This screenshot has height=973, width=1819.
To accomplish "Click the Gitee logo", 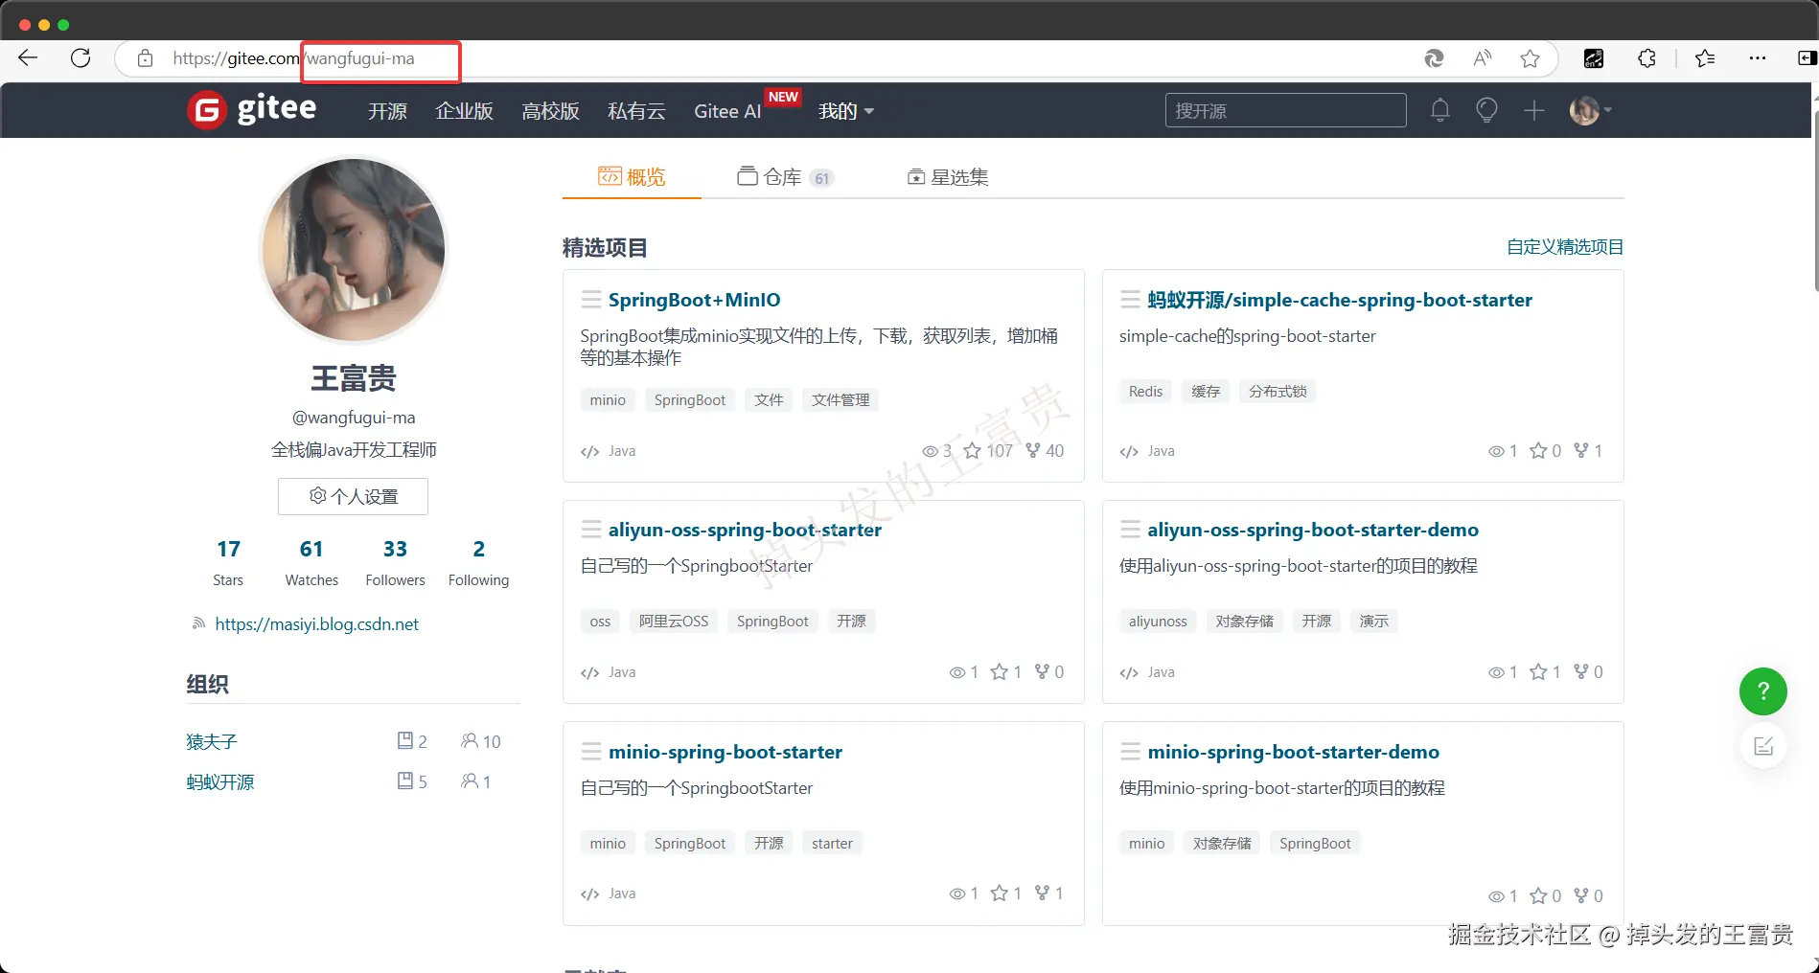I will (252, 110).
